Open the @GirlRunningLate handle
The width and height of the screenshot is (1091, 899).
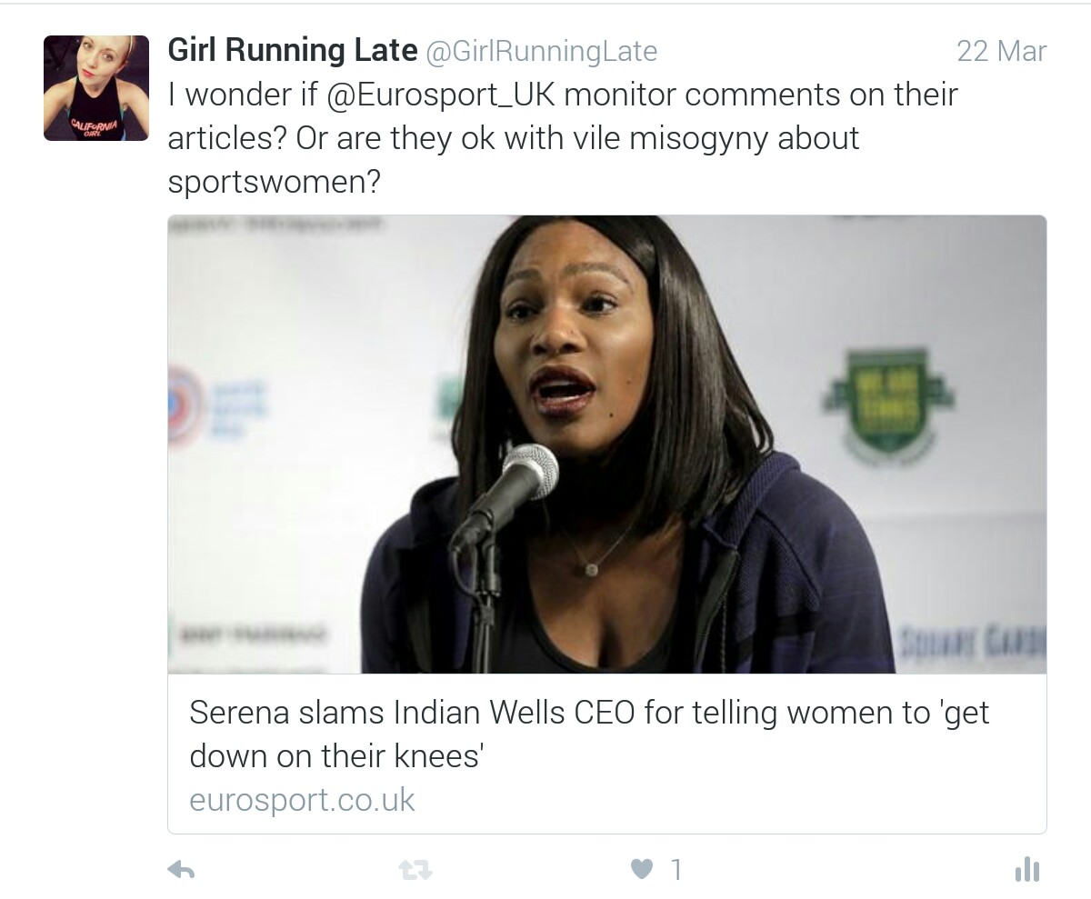(541, 52)
